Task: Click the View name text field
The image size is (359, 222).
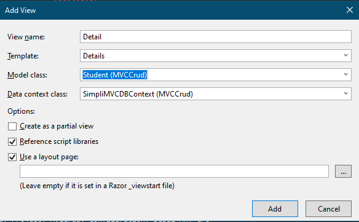Action: click(216, 37)
